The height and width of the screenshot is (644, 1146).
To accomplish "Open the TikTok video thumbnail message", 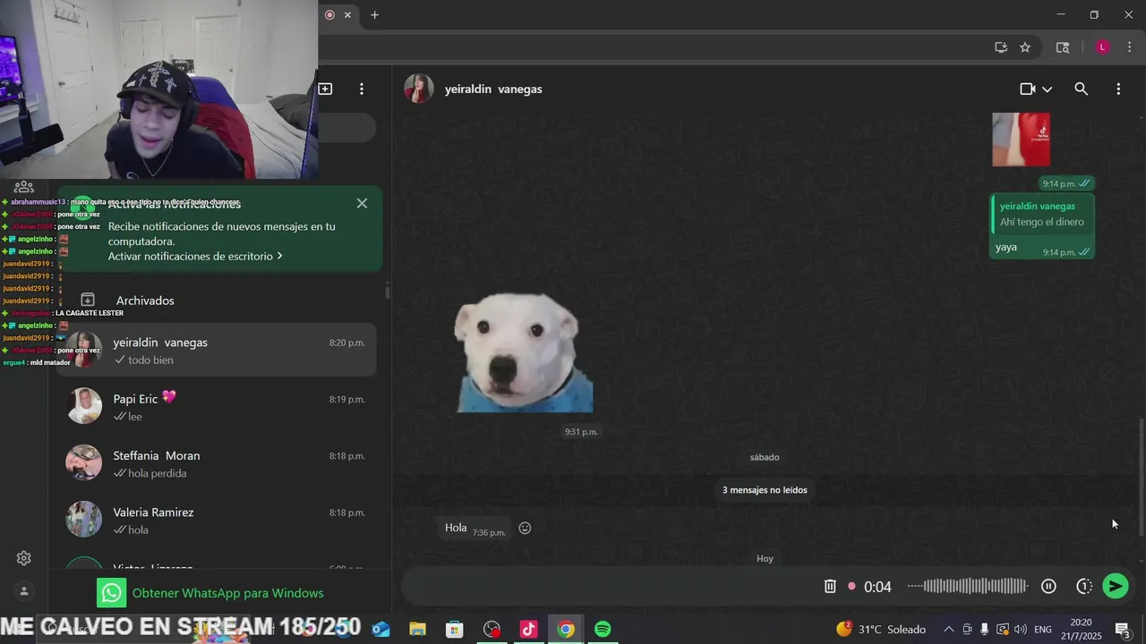I will pos(1022,140).
